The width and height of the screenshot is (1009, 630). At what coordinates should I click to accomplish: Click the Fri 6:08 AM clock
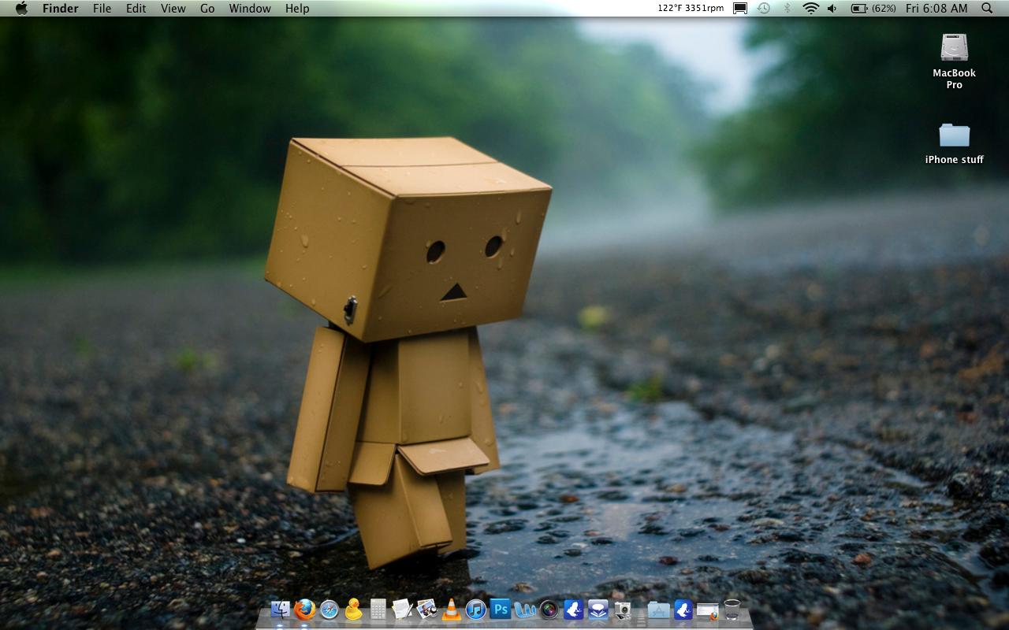936,9
